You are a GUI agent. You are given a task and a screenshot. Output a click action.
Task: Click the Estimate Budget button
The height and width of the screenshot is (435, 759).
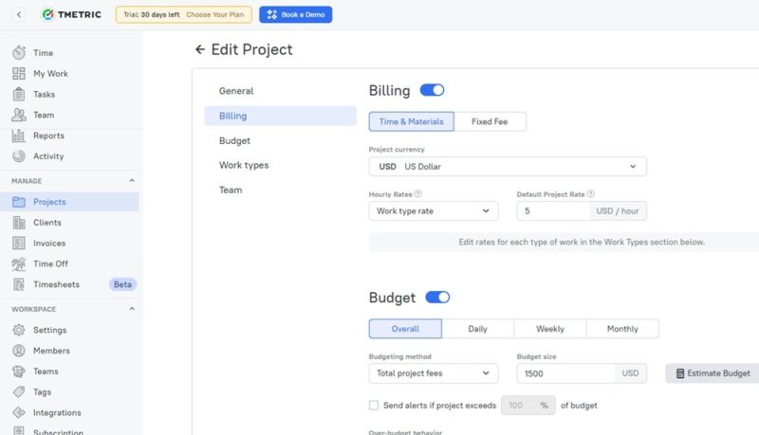coord(713,373)
